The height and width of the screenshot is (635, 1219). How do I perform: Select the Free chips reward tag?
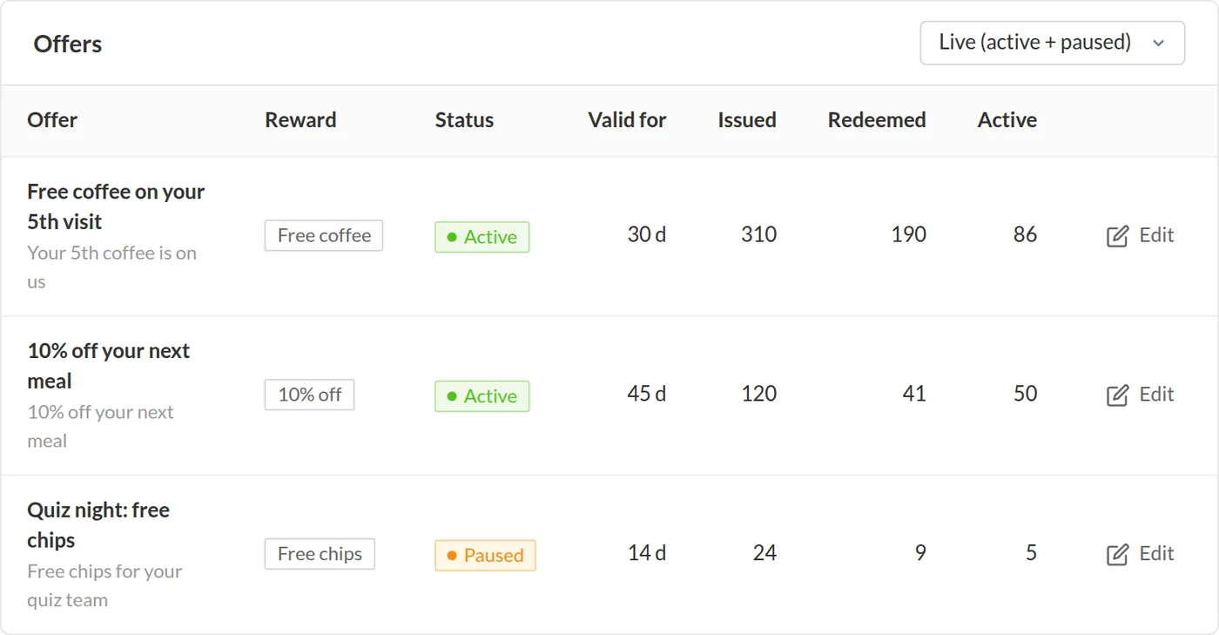[320, 554]
